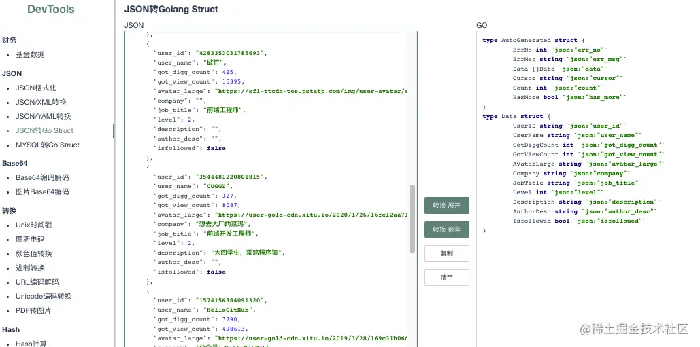Click the JobTitle string field line
The image size is (700, 347).
coord(578,183)
